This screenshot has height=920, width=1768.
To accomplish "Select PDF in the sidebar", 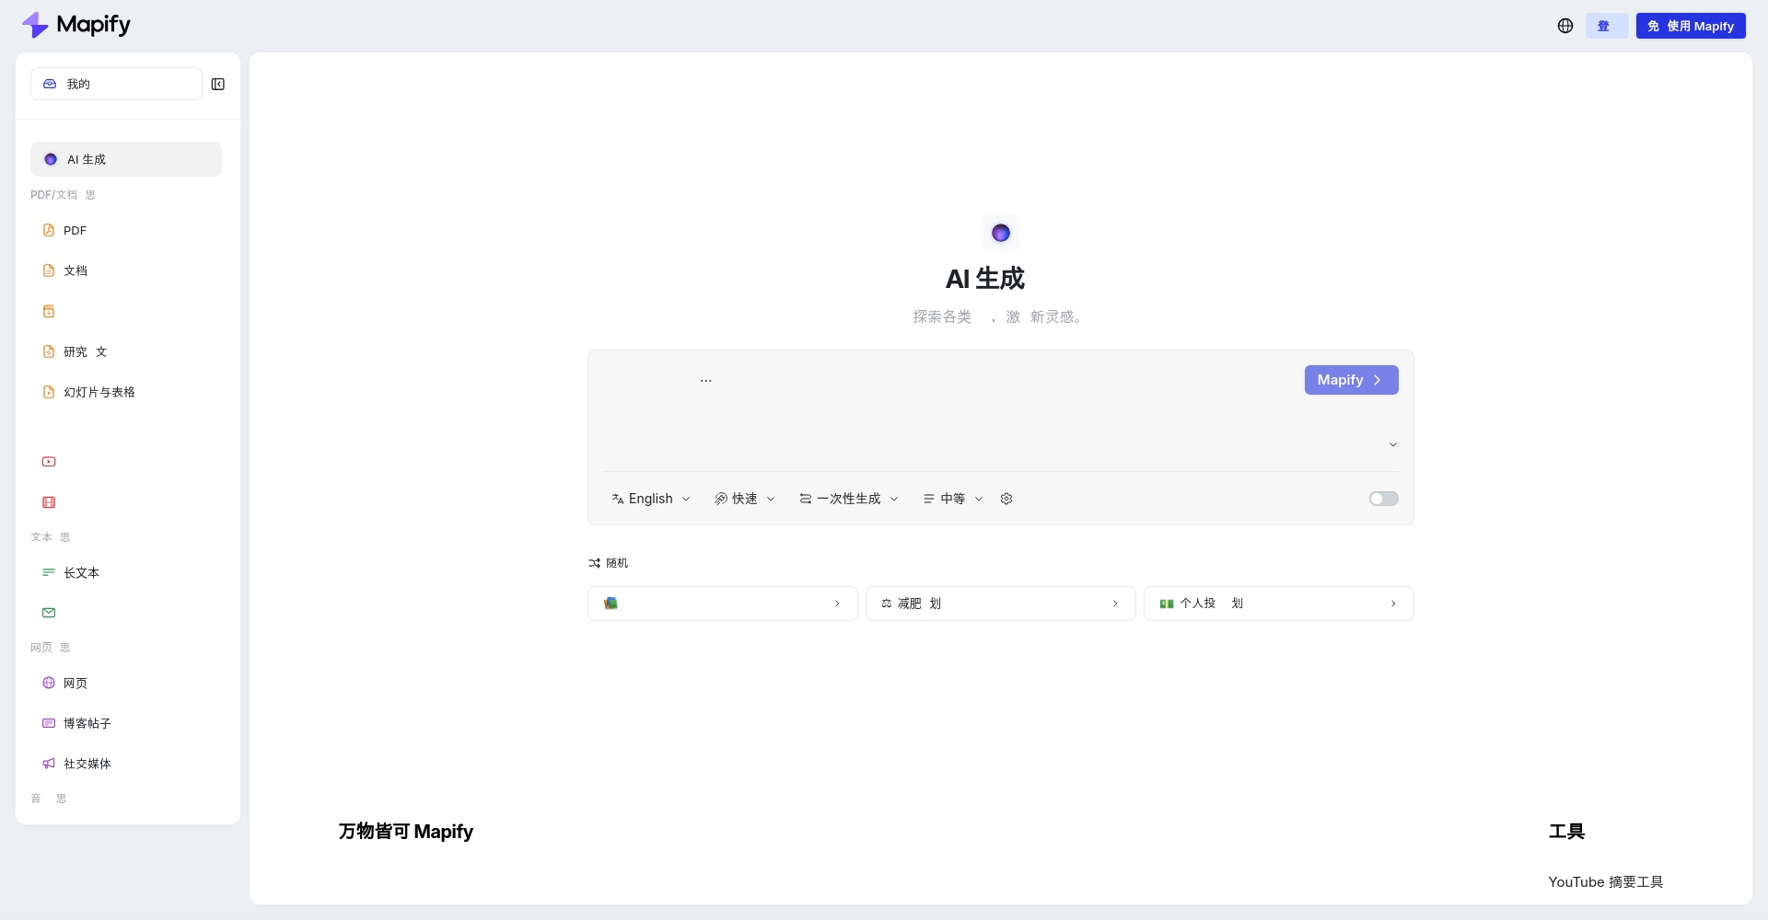I will 75,231.
